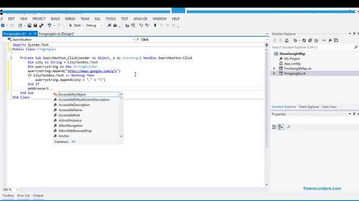This screenshot has width=359, height=201.
Task: Pin the Frmgoogles.vb tab
Action: tap(30, 33)
